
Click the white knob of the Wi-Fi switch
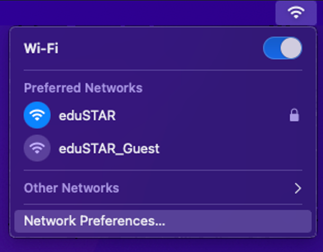point(291,49)
